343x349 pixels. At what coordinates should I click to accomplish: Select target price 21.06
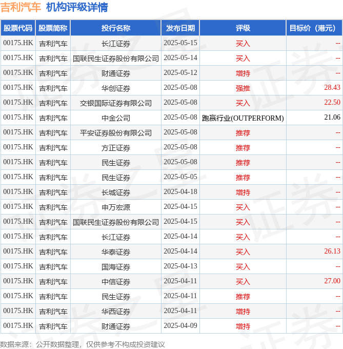[332, 118]
